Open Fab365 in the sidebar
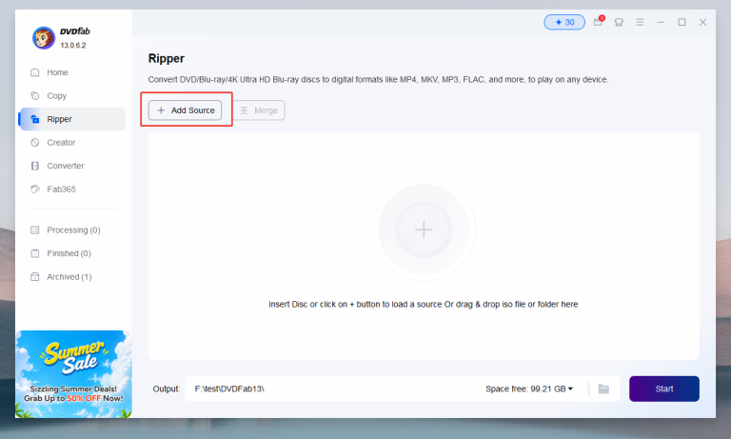The image size is (731, 439). point(72,189)
